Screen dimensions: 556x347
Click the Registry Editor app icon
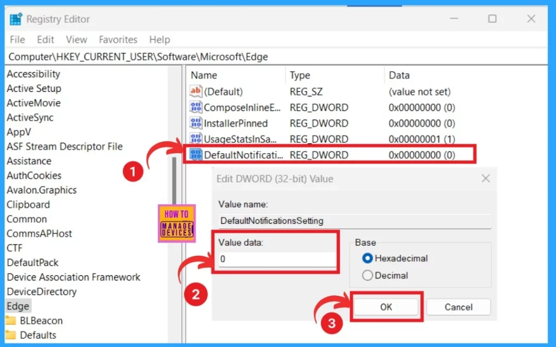point(16,19)
